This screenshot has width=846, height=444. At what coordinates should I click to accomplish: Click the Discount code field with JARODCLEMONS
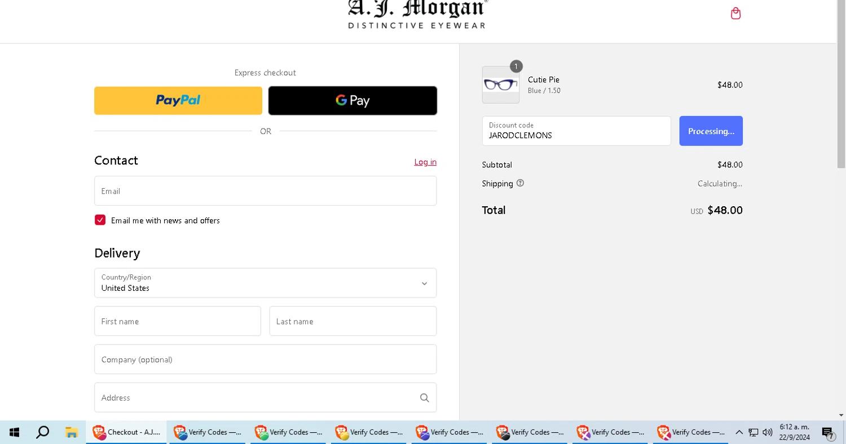click(x=576, y=131)
